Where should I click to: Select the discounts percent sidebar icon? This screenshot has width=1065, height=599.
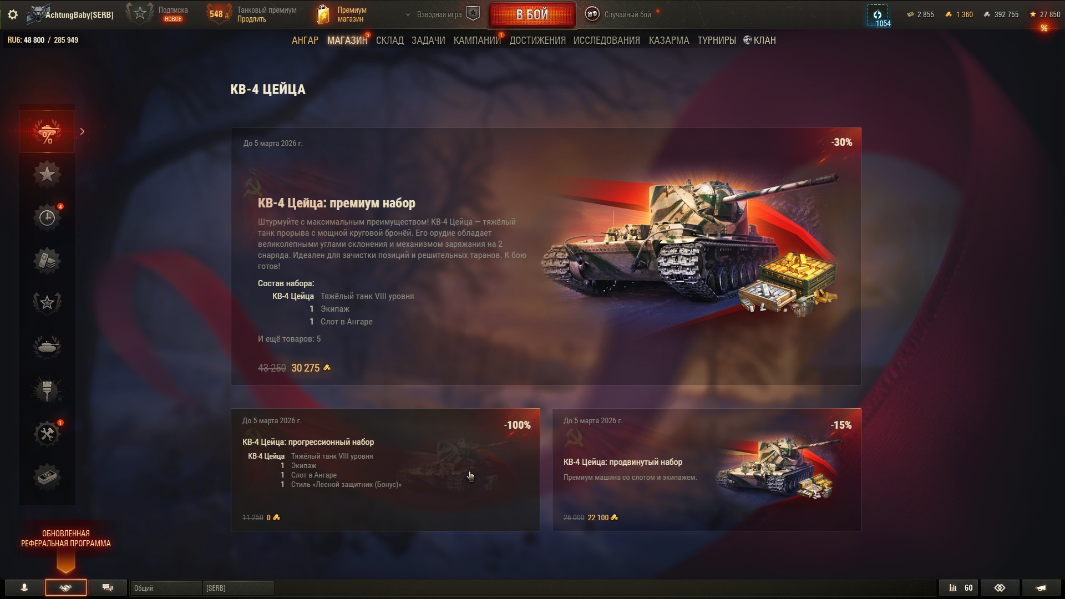pos(47,131)
